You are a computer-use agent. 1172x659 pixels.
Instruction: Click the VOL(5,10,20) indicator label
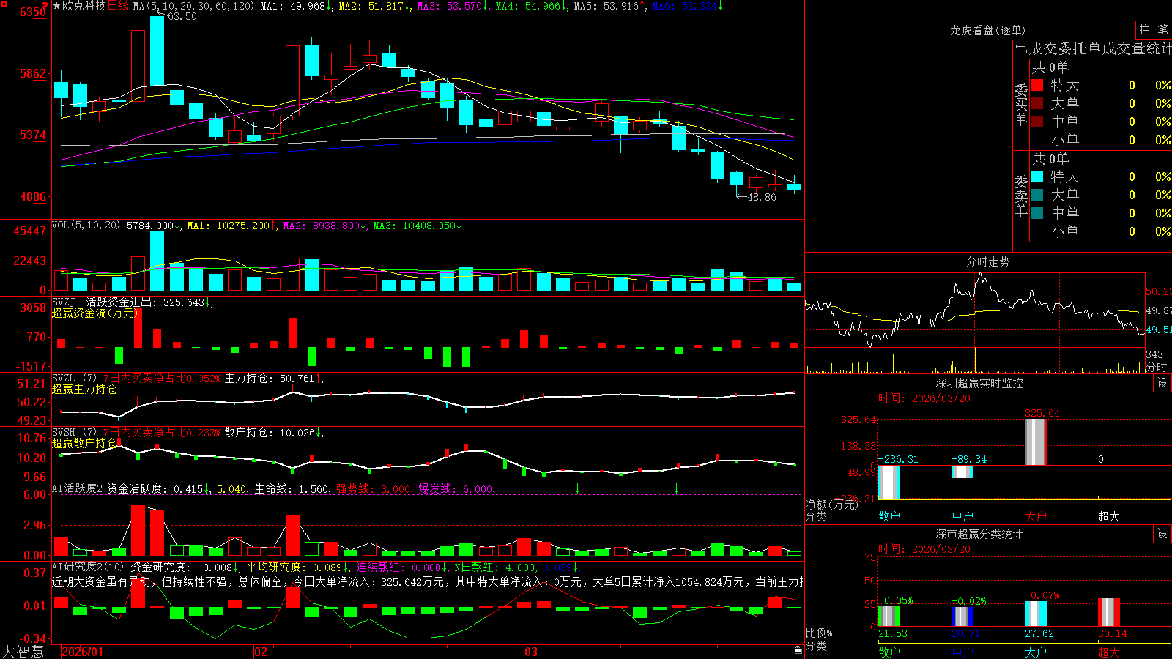86,226
